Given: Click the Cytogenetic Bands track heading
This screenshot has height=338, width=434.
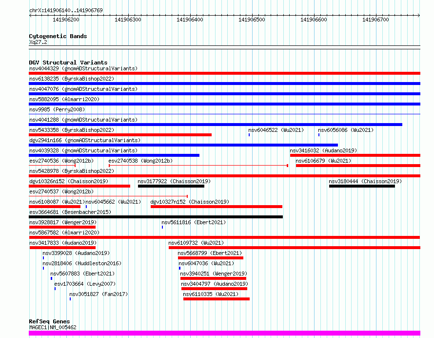Looking at the screenshot, I should click(58, 36).
